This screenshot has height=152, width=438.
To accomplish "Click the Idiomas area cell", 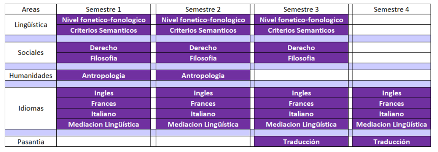I will [x=31, y=109].
